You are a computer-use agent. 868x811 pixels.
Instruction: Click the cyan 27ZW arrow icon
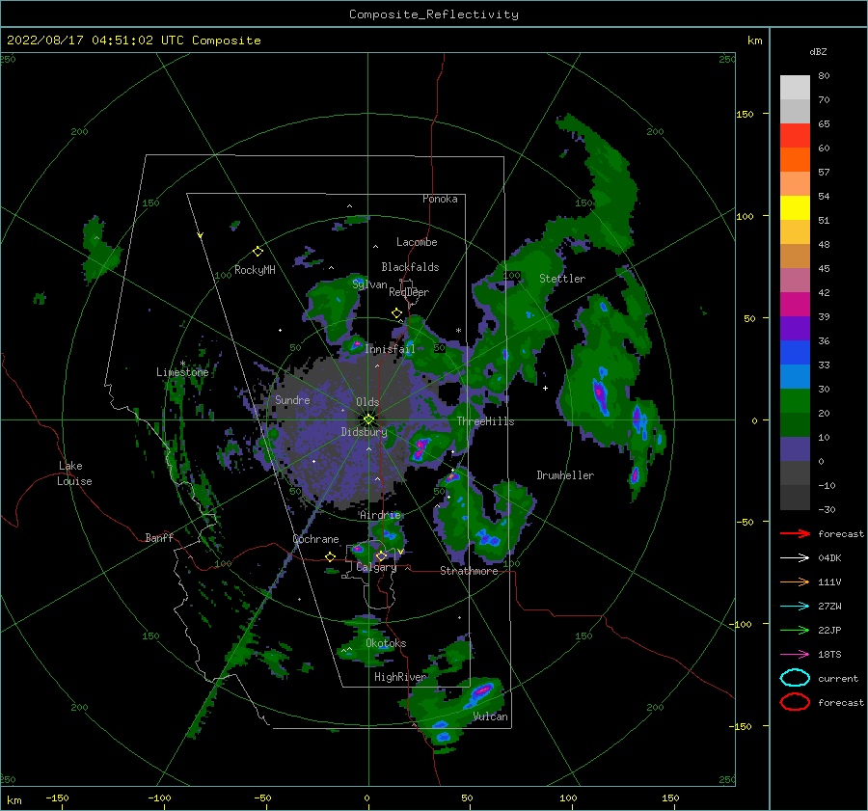click(x=795, y=607)
